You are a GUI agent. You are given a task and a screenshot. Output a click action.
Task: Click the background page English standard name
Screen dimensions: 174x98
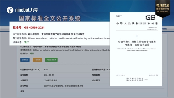click(x=71, y=50)
